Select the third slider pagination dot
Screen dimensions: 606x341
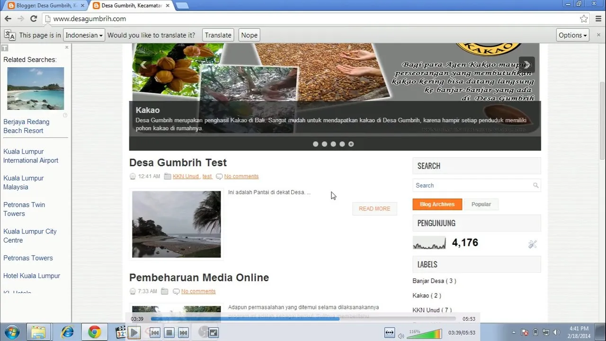click(333, 144)
